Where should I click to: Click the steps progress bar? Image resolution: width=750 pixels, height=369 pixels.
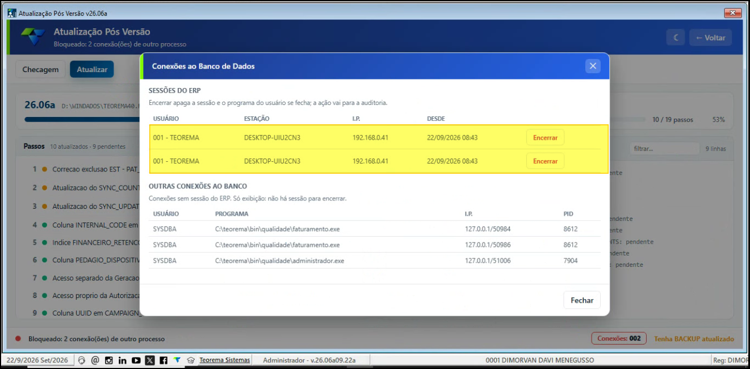tap(335, 120)
